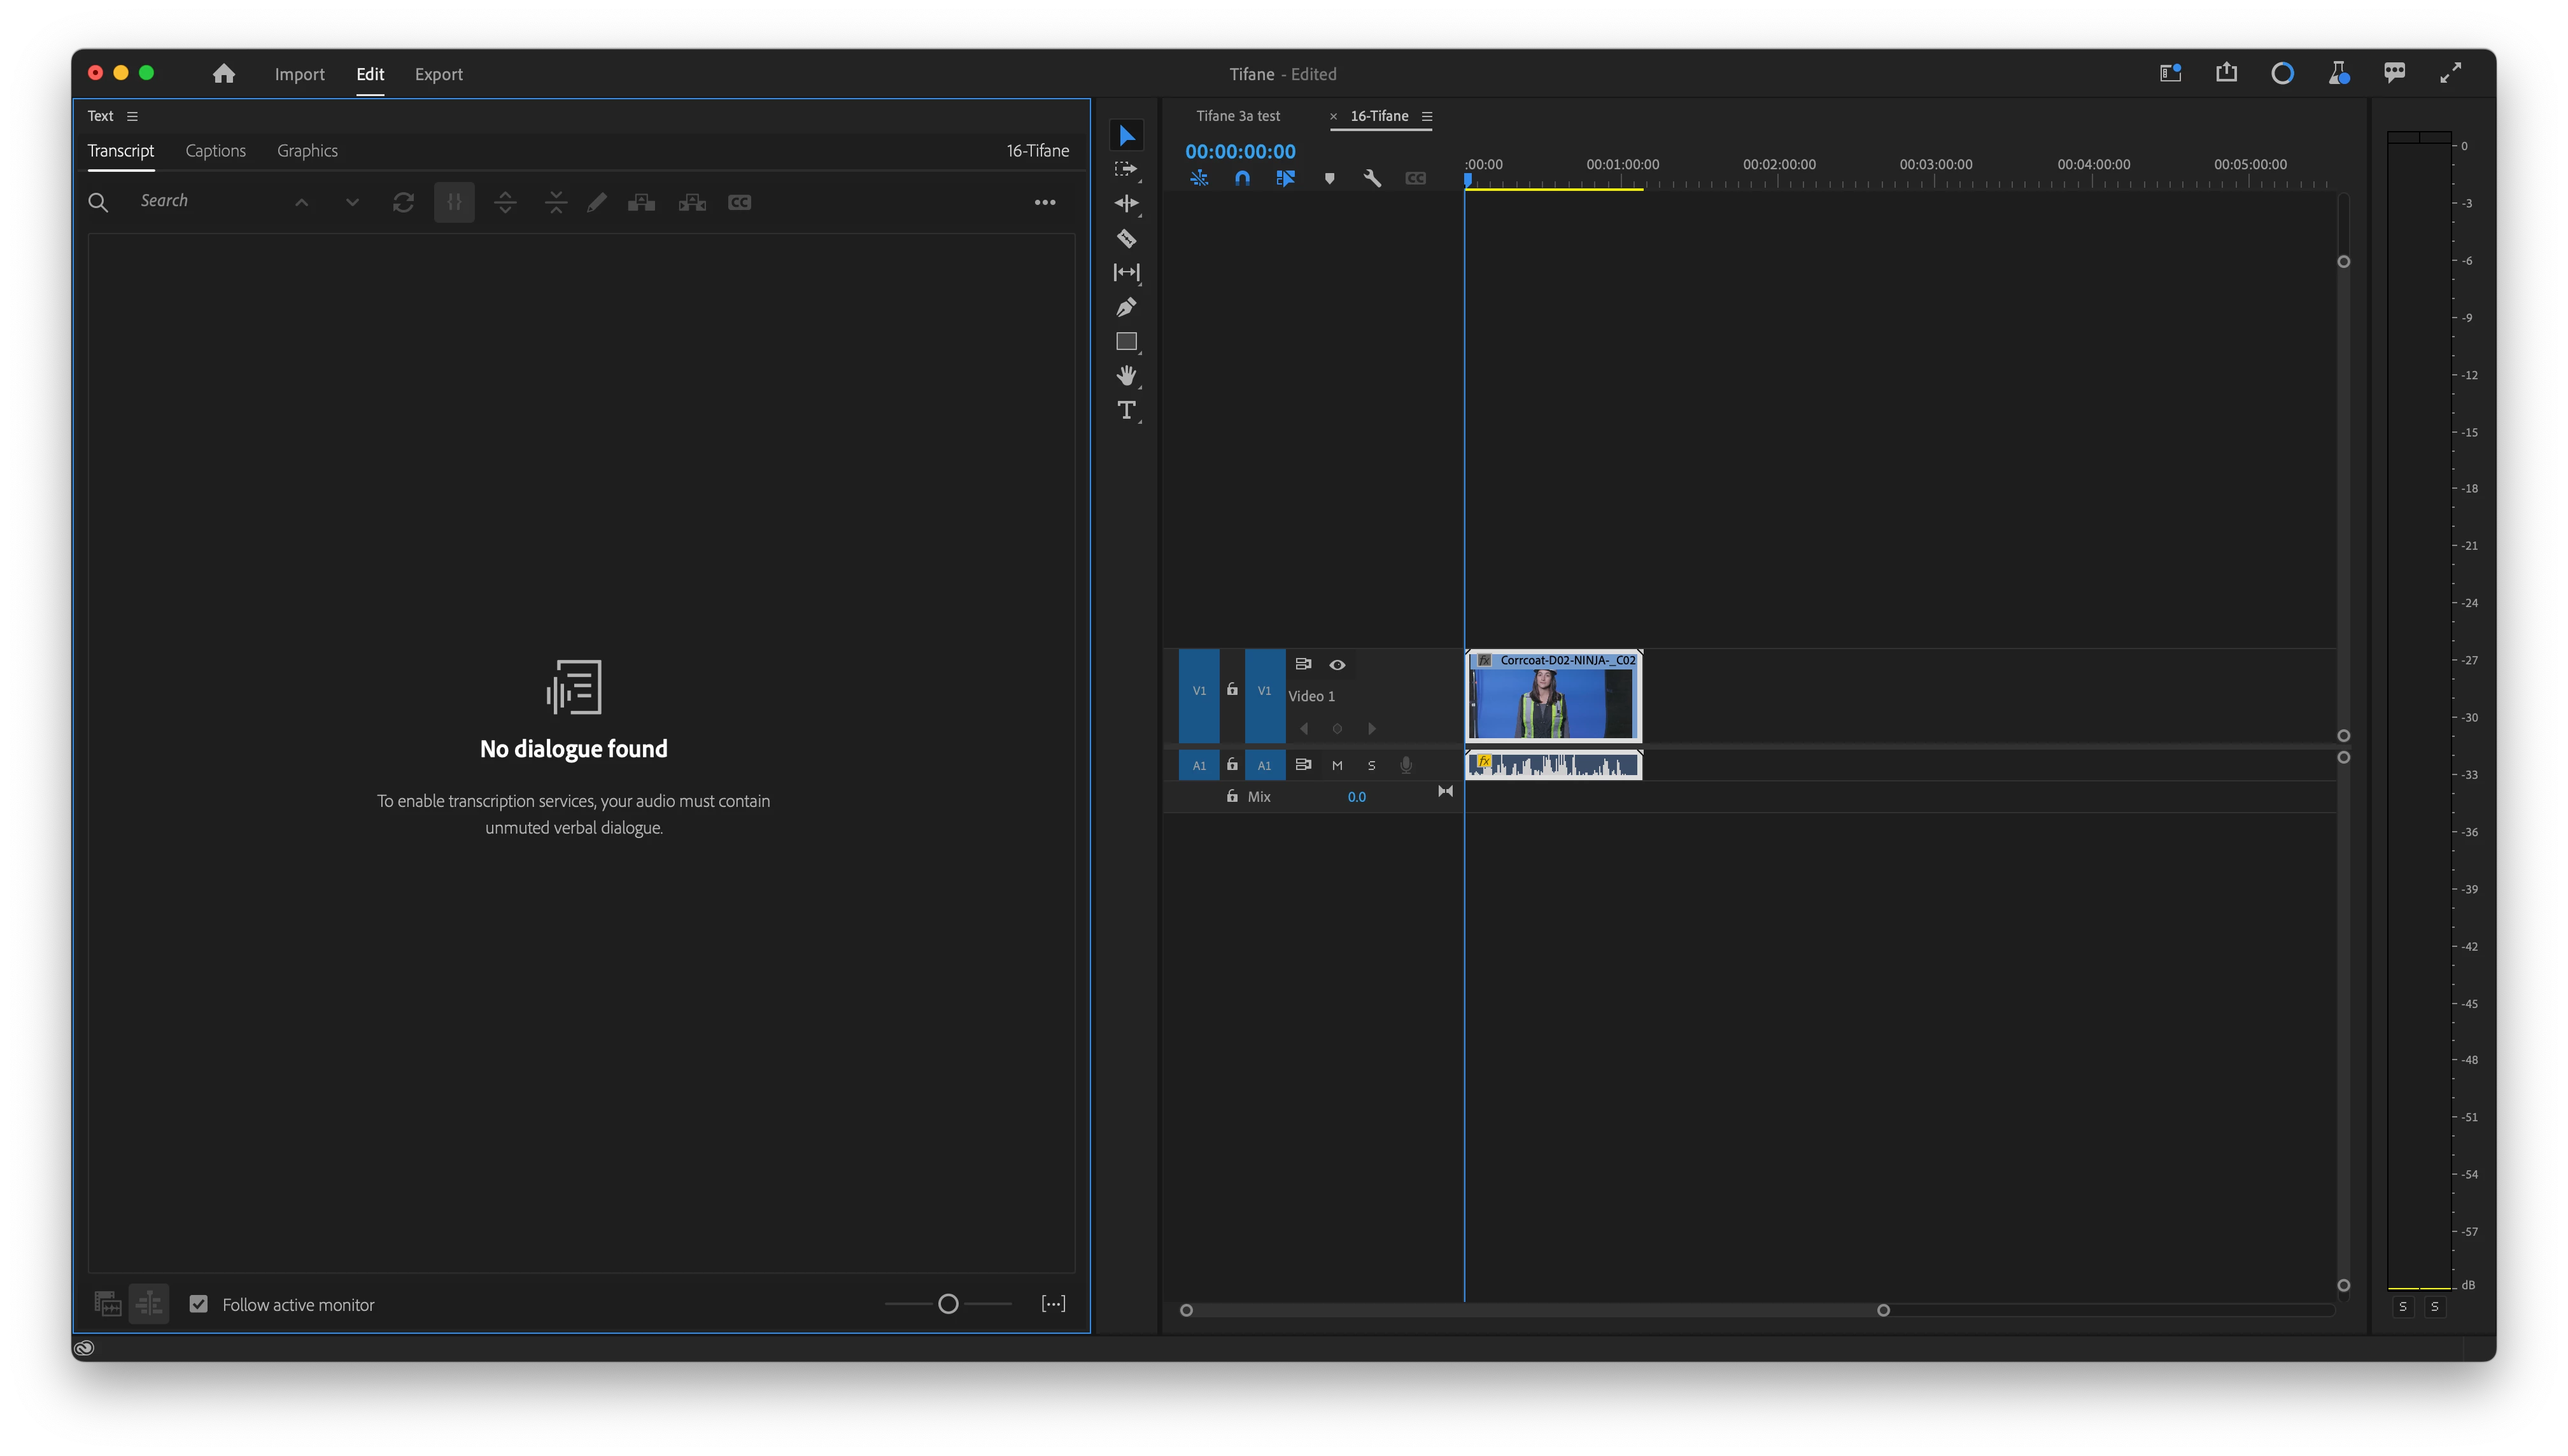Image resolution: width=2568 pixels, height=1456 pixels.
Task: Toggle timeline snapping magnet
Action: click(1243, 178)
